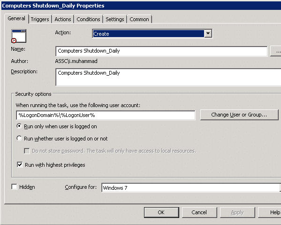The image size is (281, 225).
Task: Click the scheduled task clock icon
Action: [19, 36]
